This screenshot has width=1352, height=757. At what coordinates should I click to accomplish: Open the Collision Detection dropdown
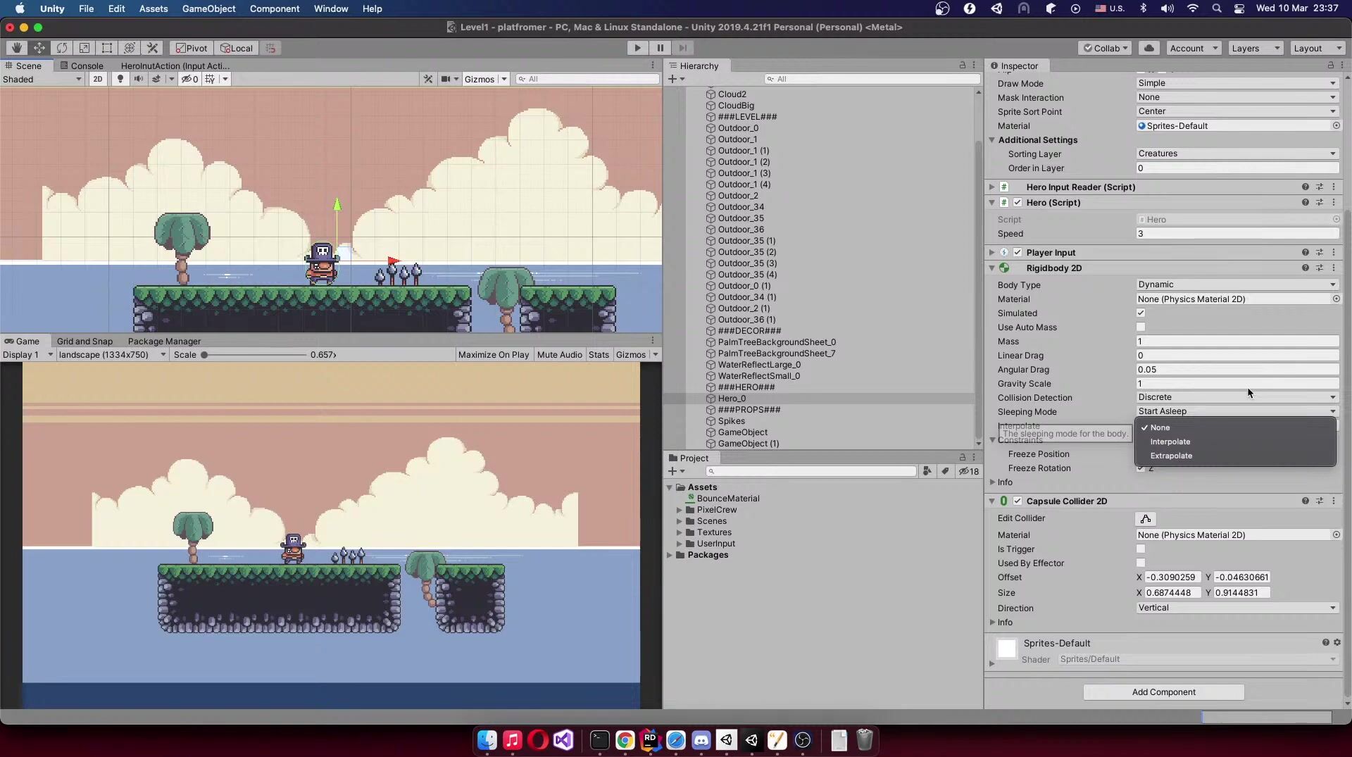click(x=1237, y=397)
